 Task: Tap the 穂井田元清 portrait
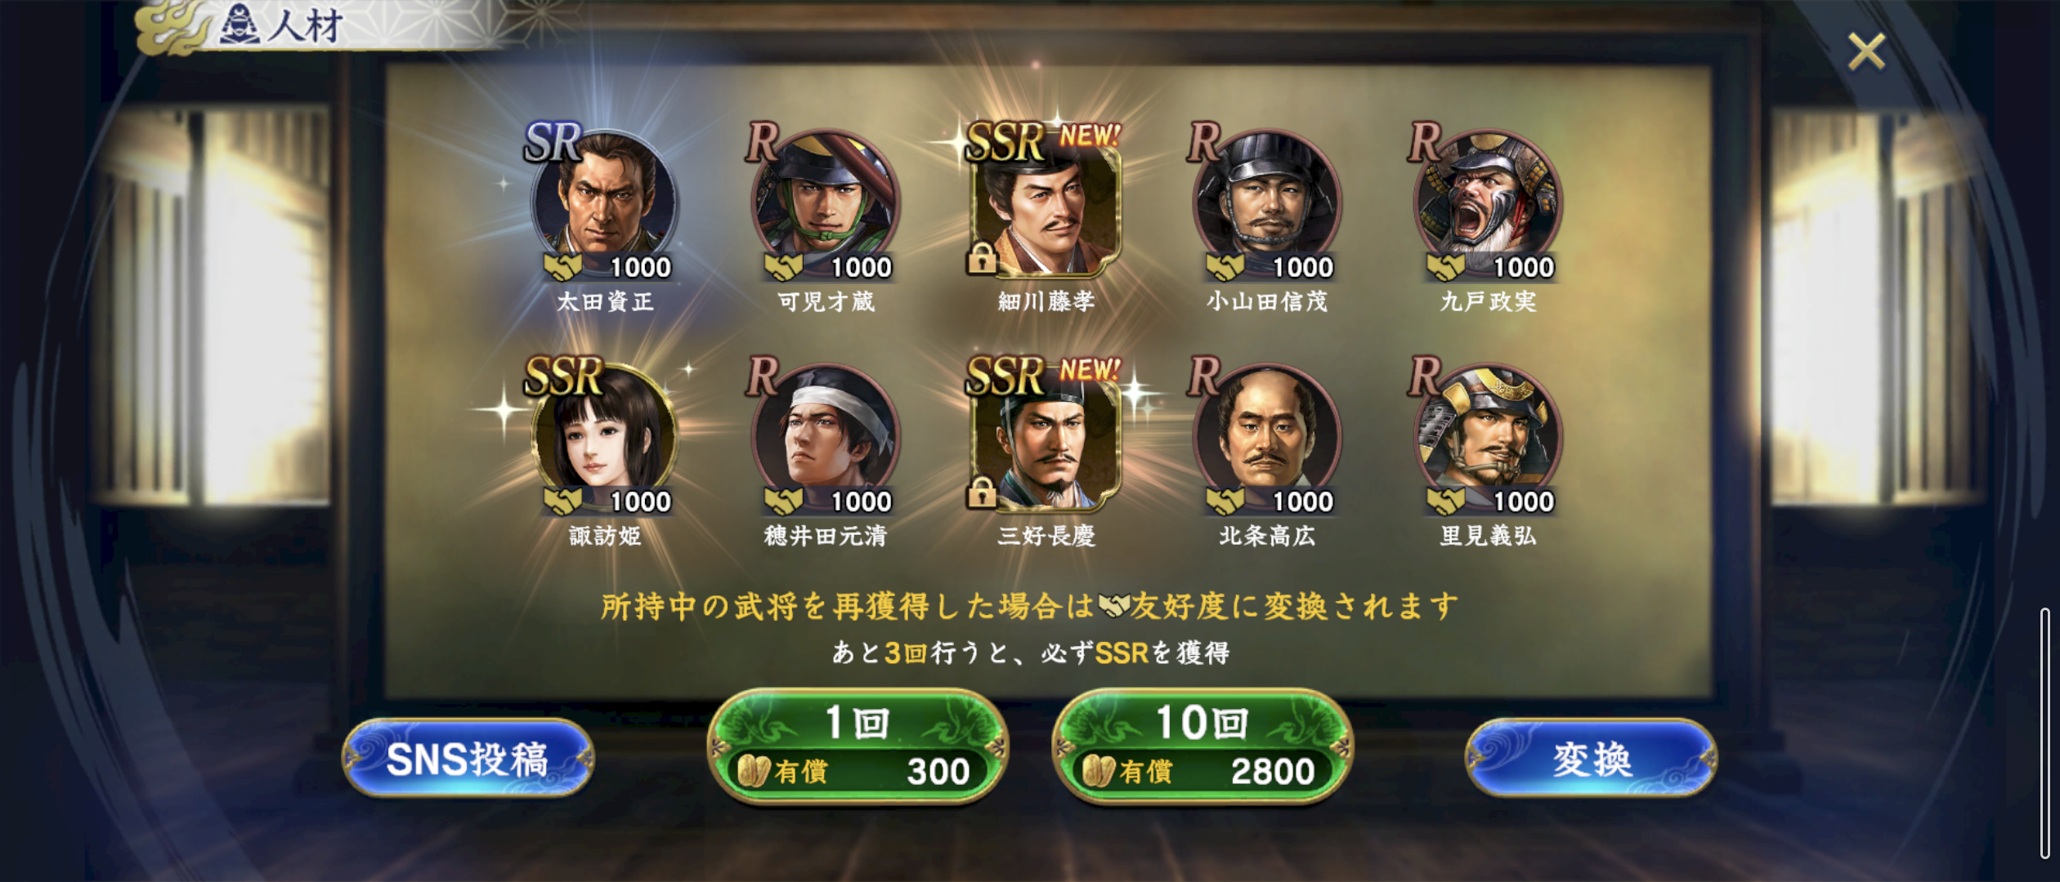pos(825,436)
